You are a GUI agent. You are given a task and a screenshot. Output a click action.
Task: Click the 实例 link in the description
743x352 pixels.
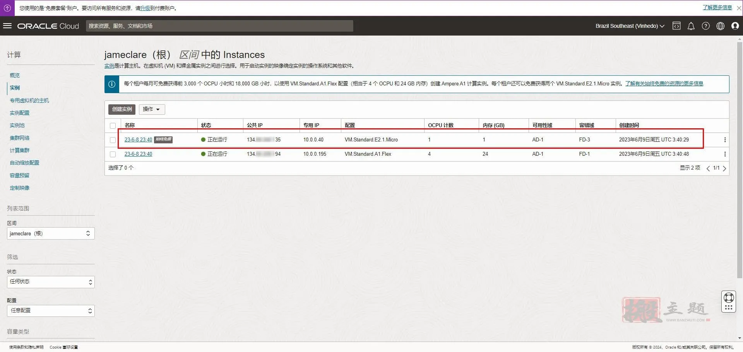[109, 66]
